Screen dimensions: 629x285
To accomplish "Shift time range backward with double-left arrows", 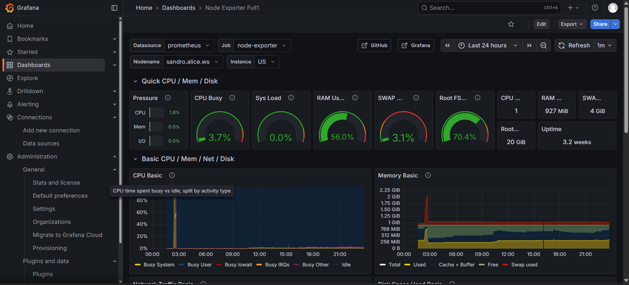I will (x=447, y=45).
